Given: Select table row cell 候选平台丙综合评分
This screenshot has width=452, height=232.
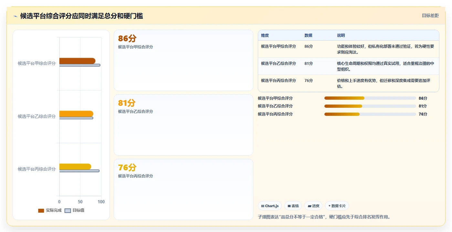Looking at the screenshot, I should click(x=279, y=81).
